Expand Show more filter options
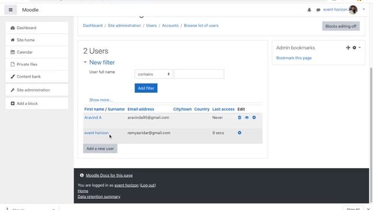 [101, 100]
